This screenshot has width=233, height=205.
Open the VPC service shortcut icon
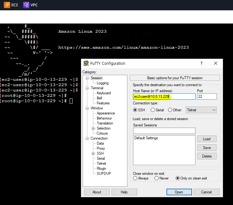coord(26,5)
